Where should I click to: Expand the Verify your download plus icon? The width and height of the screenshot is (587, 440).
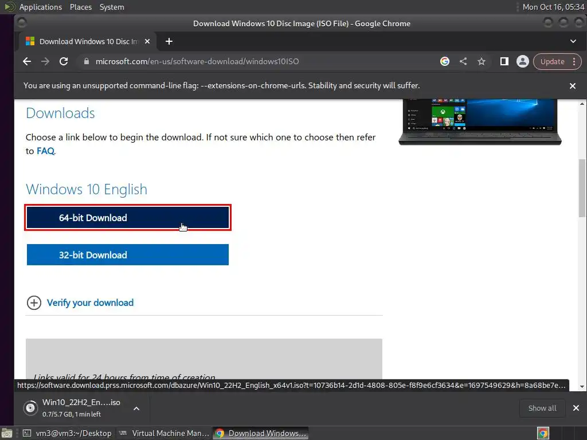coord(34,302)
